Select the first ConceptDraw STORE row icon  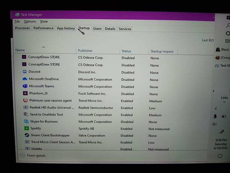24,57
